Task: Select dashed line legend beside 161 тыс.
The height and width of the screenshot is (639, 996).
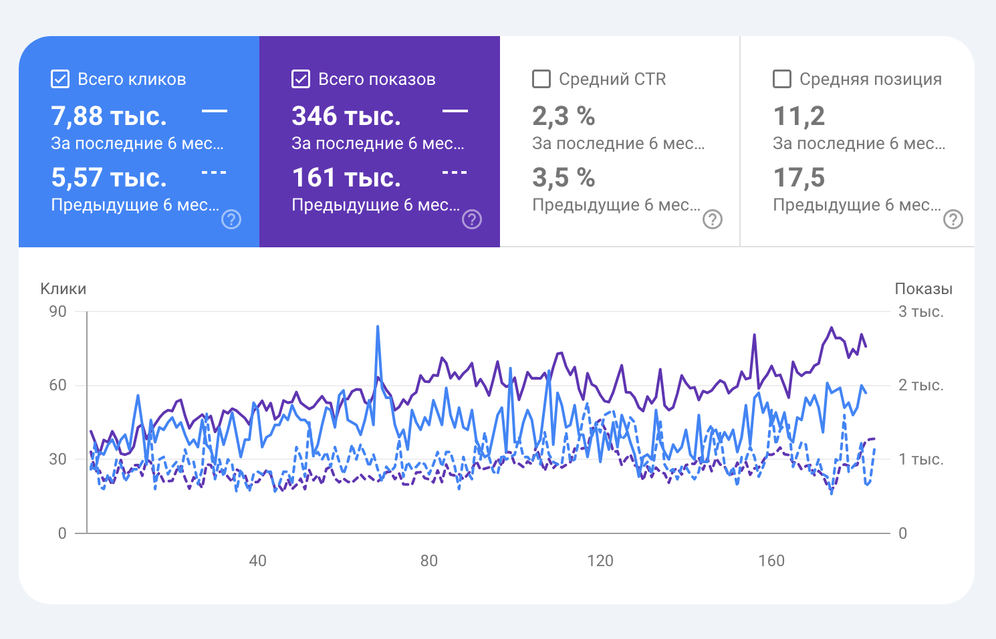Action: click(455, 172)
